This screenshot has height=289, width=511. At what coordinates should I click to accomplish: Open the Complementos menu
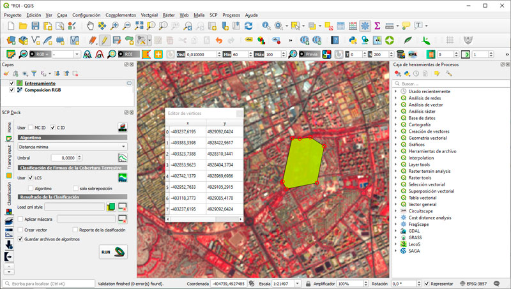pyautogui.click(x=121, y=14)
